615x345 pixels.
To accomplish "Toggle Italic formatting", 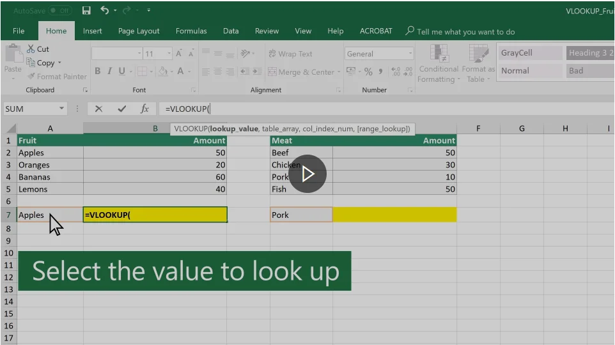I will [110, 71].
